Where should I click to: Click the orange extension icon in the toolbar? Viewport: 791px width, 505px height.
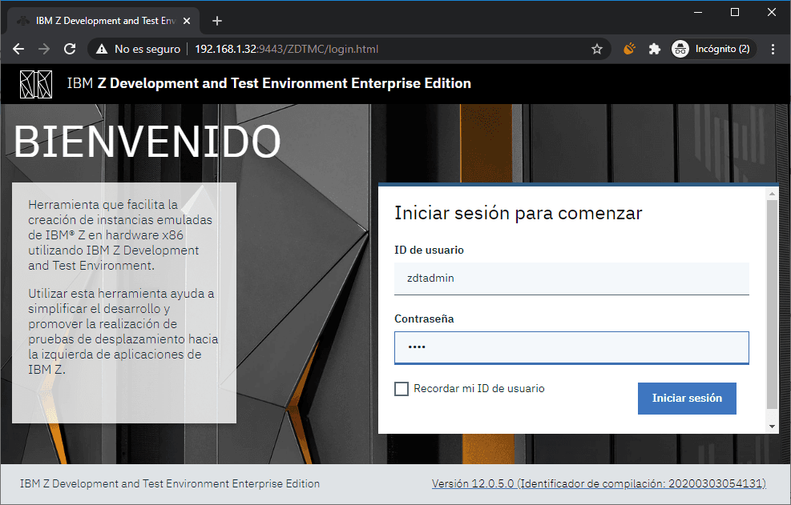tap(628, 49)
